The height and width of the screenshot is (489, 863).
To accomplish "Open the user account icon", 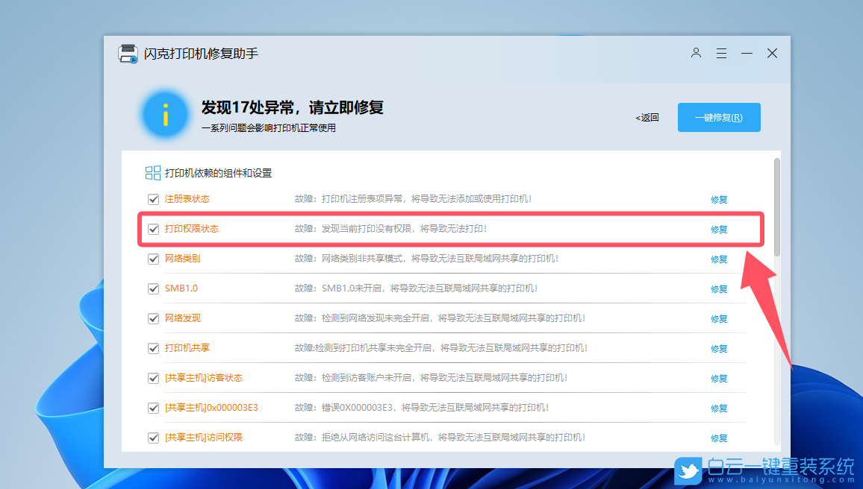I will (x=696, y=53).
